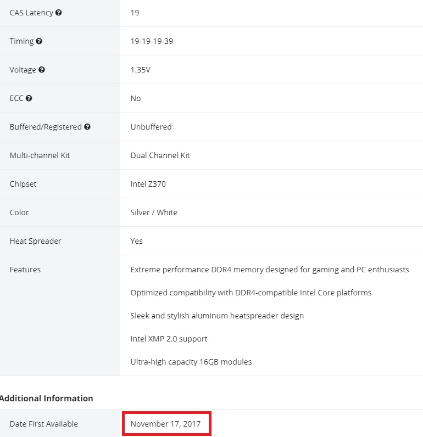Click the help icon beside CAS Latency
423x437 pixels.
point(59,13)
